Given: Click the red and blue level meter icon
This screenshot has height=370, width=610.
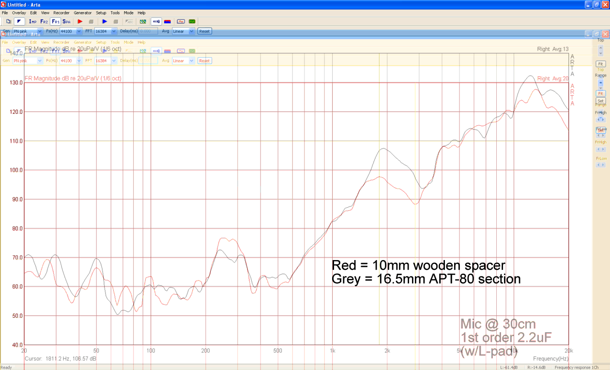Looking at the screenshot, I should [168, 21].
